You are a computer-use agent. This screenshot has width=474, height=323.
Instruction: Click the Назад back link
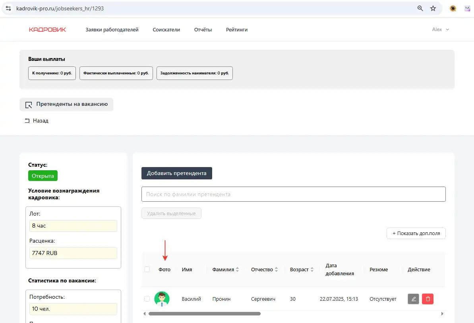point(37,121)
